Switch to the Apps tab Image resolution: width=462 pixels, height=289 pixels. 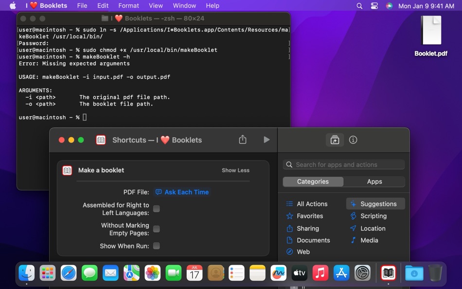(x=374, y=181)
